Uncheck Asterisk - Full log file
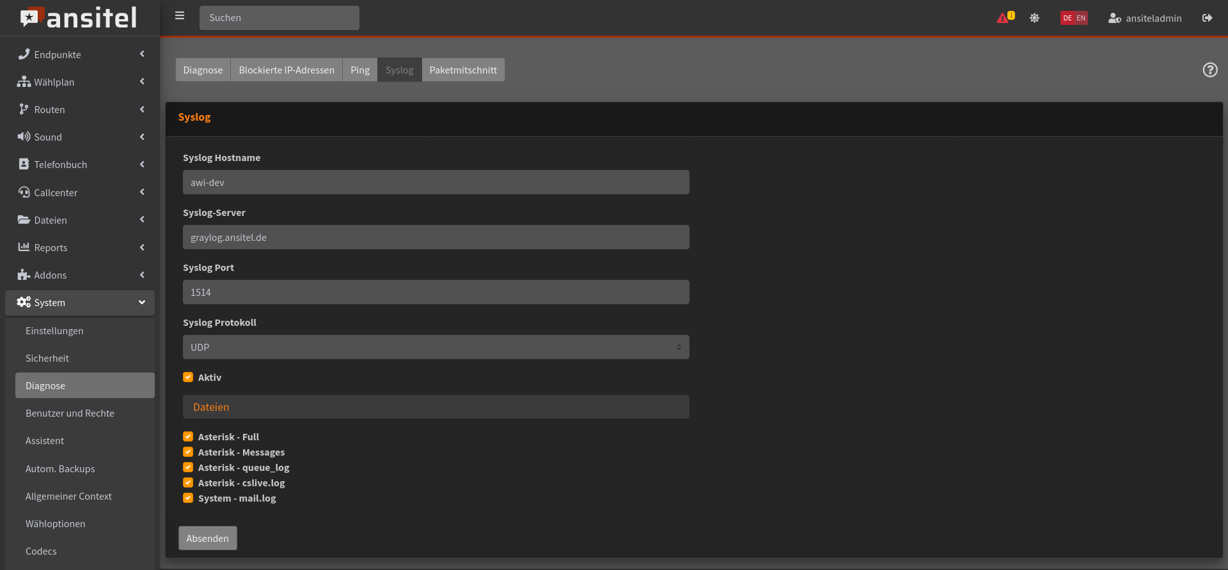 [x=188, y=436]
